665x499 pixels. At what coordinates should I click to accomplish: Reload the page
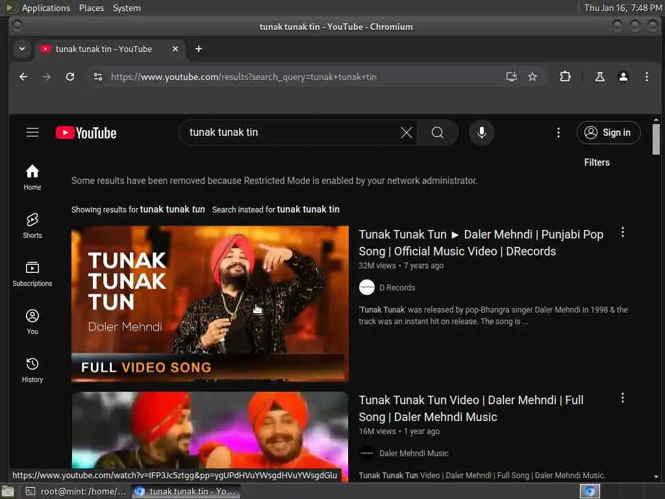70,77
